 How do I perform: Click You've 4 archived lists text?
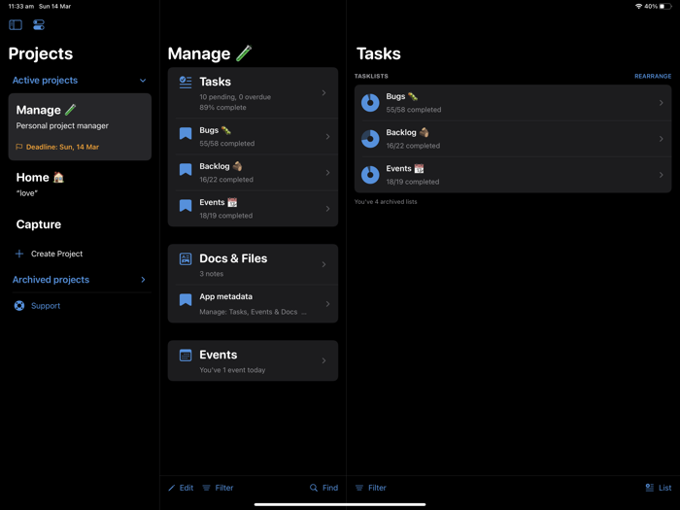[386, 202]
